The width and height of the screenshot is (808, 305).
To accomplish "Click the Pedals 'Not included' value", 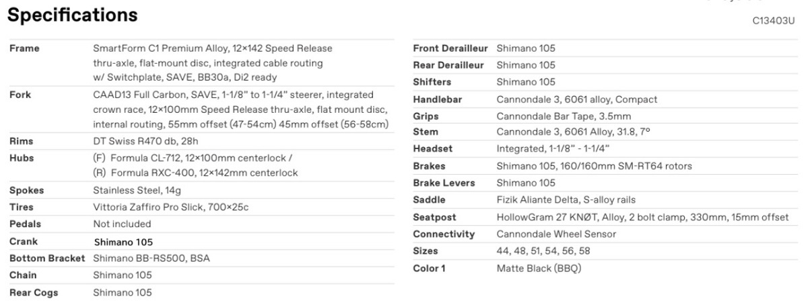I will tap(122, 224).
